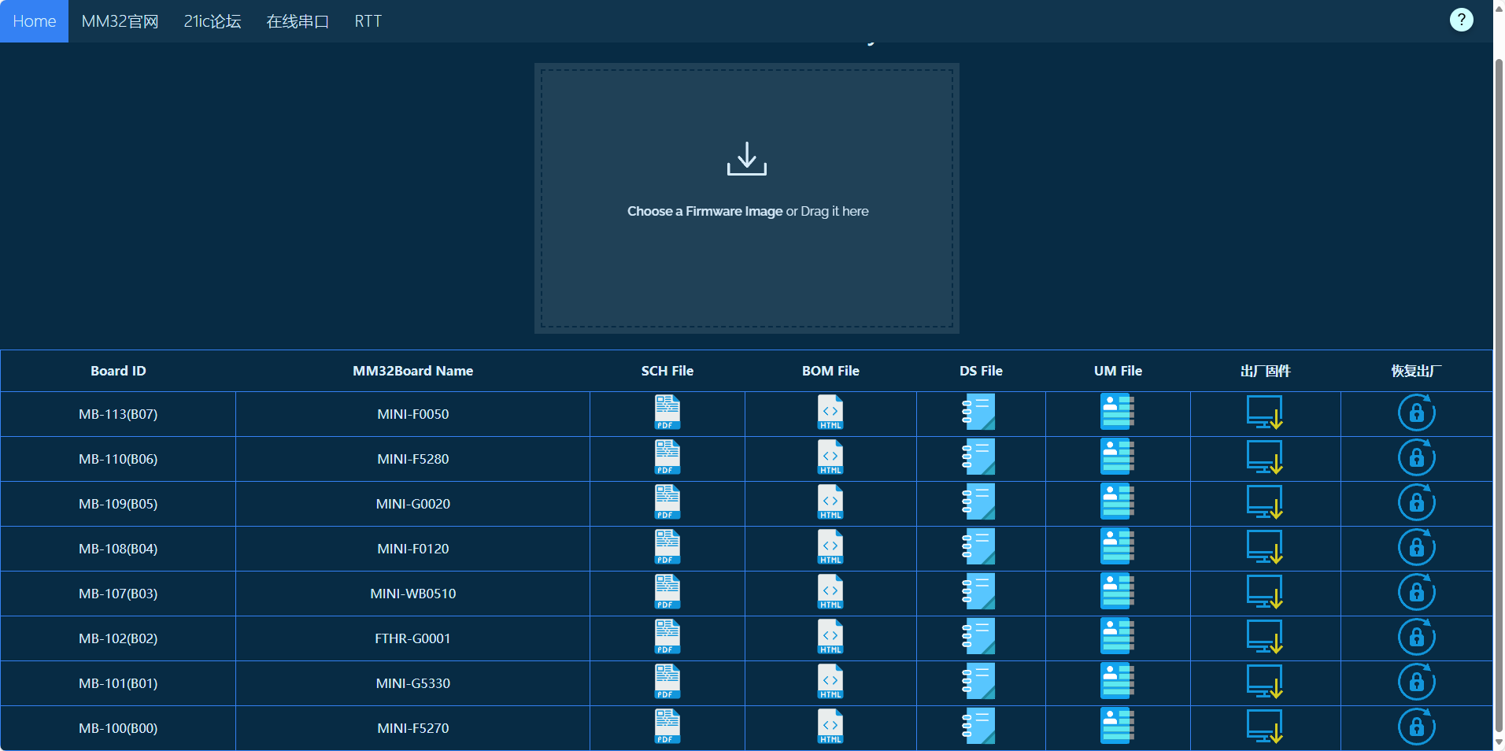
Task: Open SCH PDF for MINI-G5330 board
Action: pos(667,682)
